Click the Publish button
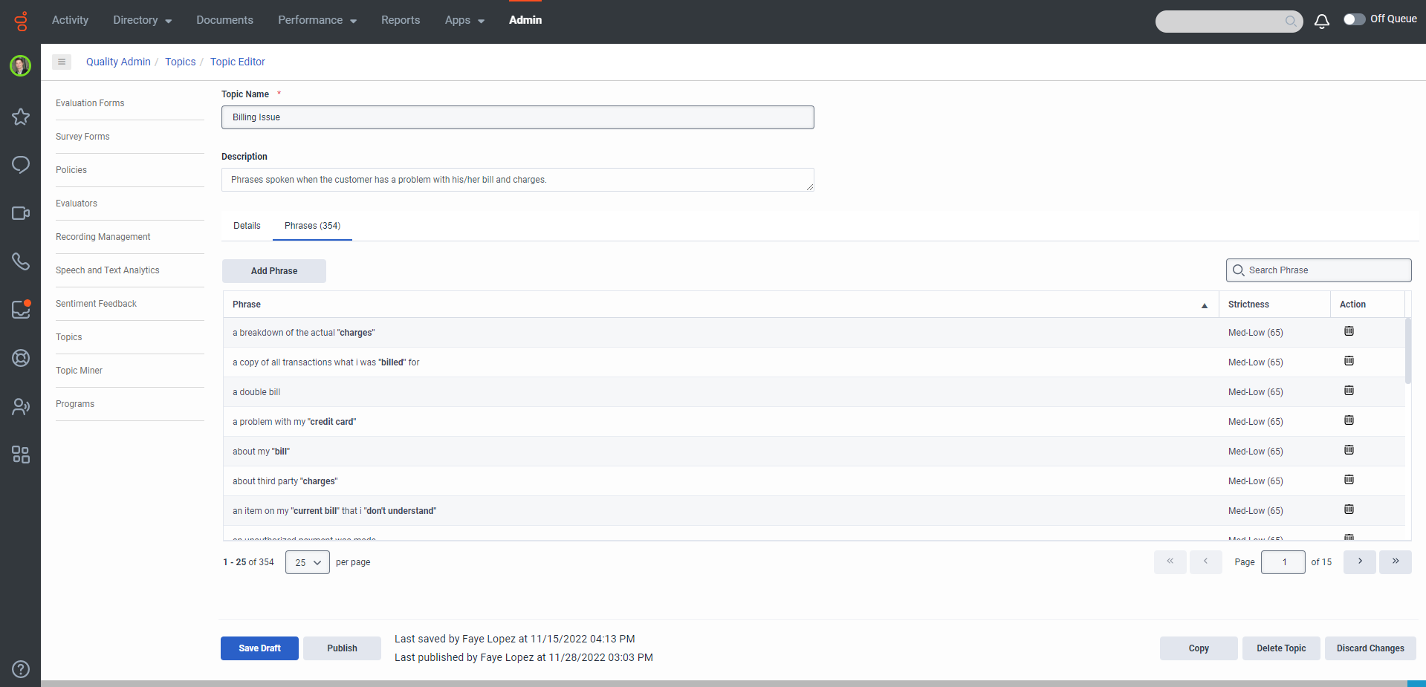Viewport: 1426px width, 687px height. click(x=341, y=648)
